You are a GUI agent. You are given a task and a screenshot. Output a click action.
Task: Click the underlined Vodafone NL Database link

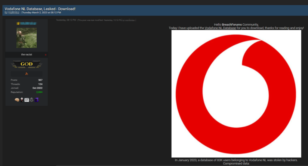pyautogui.click(x=220, y=28)
